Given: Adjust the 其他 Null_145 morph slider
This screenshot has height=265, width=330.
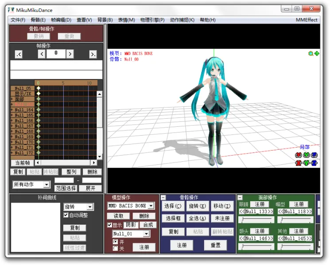Looking at the screenshot, I should point(295,247).
